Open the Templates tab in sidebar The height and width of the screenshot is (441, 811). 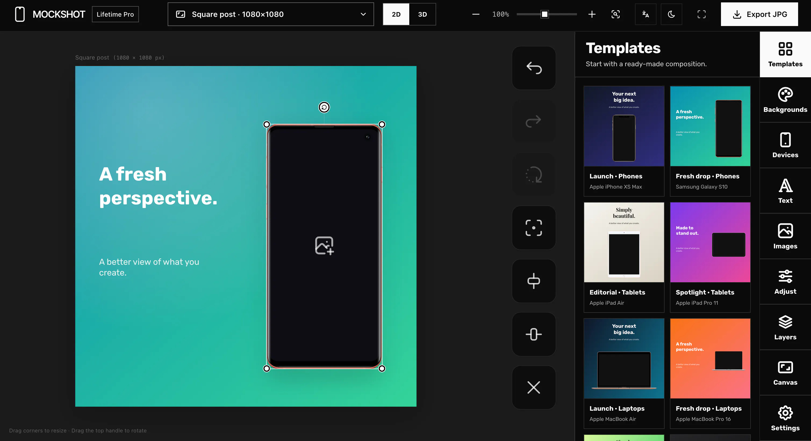785,54
